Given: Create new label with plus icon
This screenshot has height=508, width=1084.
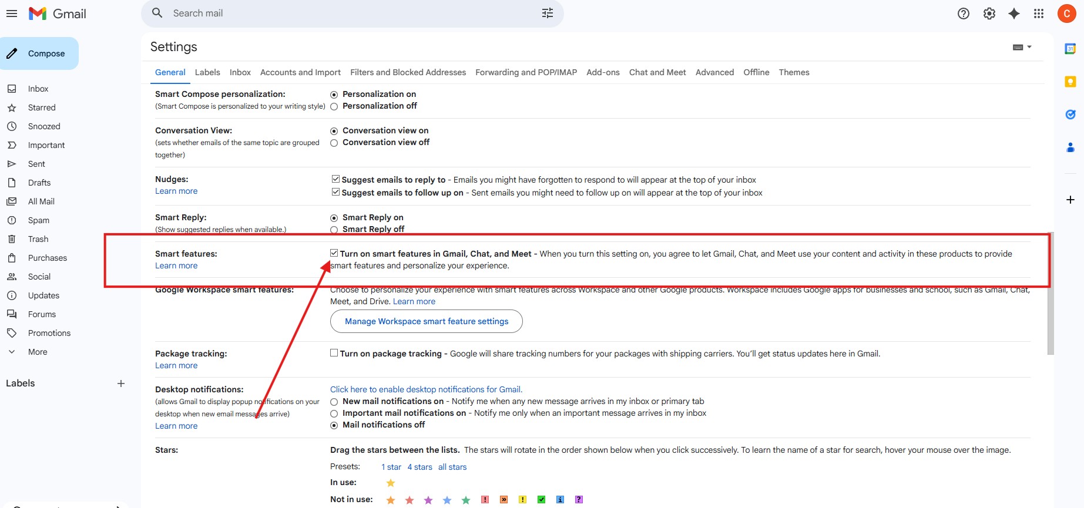Looking at the screenshot, I should [x=121, y=383].
